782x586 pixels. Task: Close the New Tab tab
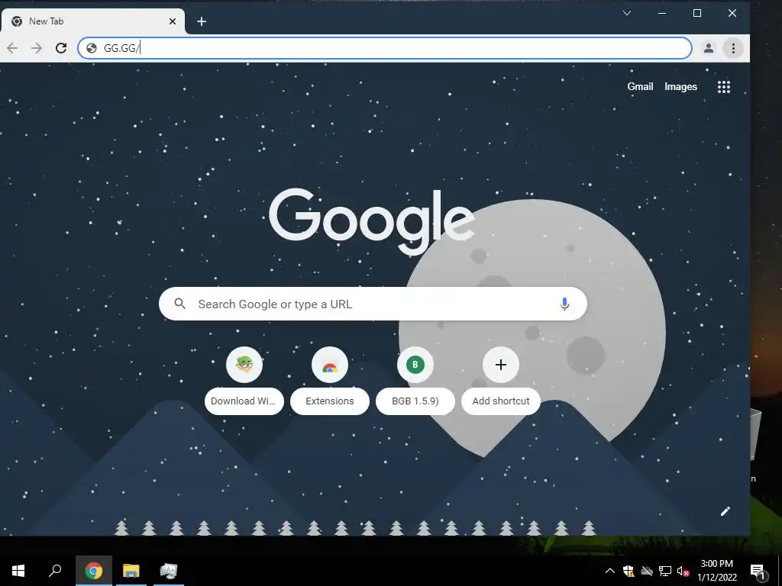pos(173,21)
